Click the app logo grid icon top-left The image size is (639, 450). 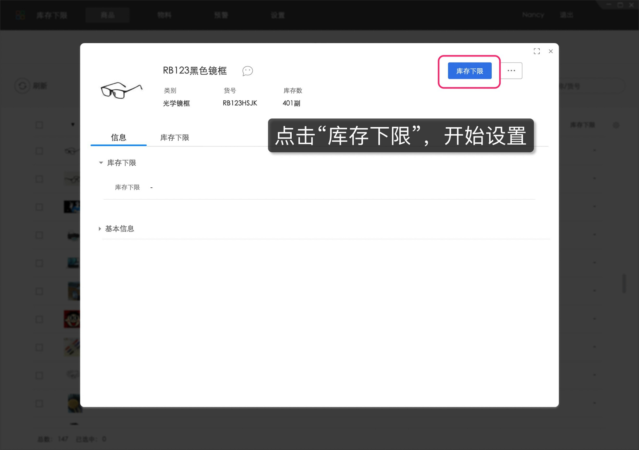coord(20,15)
